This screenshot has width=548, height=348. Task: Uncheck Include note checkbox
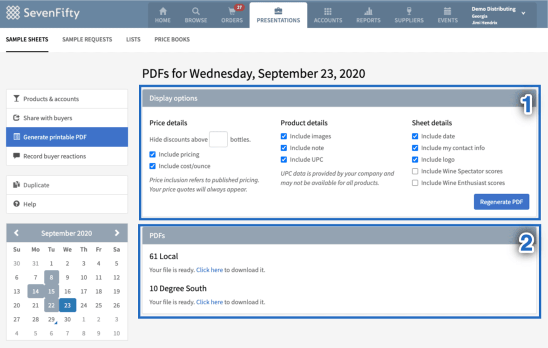coord(284,148)
